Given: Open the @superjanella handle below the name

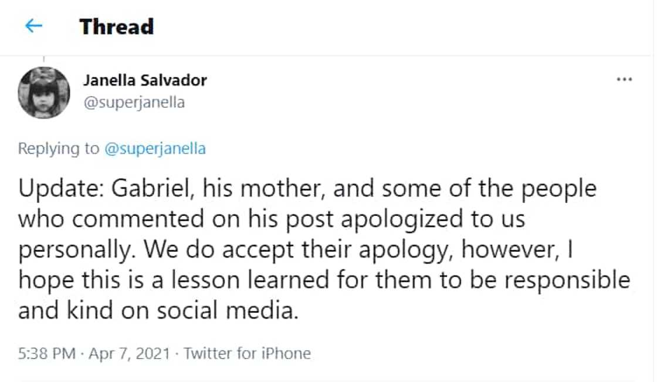Looking at the screenshot, I should (134, 102).
